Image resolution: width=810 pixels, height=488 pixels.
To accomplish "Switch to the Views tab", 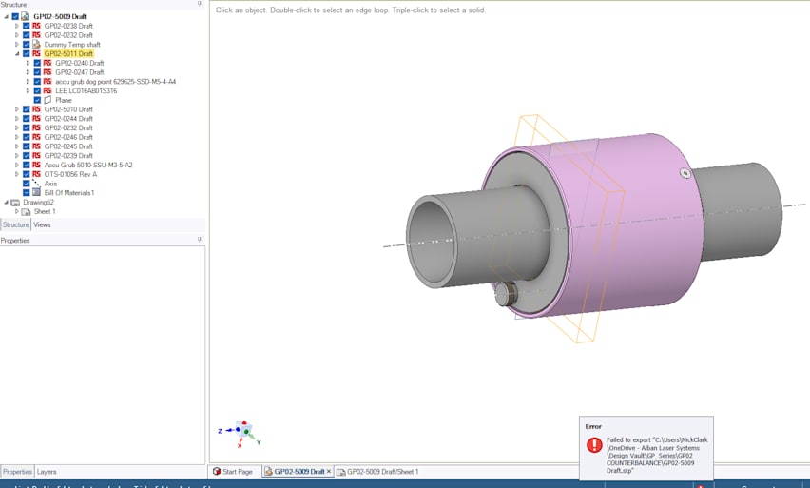I will (42, 224).
